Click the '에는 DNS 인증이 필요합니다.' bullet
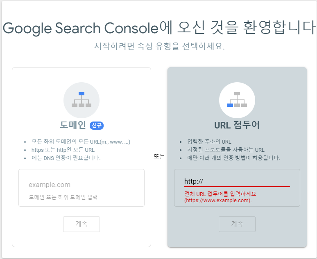The width and height of the screenshot is (317, 259). click(66, 158)
